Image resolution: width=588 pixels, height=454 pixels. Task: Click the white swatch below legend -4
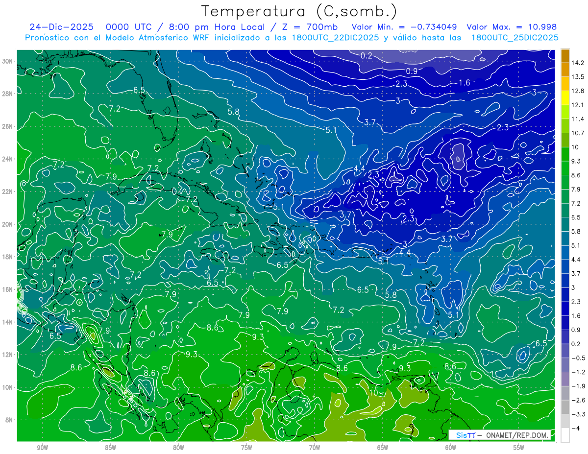point(565,435)
